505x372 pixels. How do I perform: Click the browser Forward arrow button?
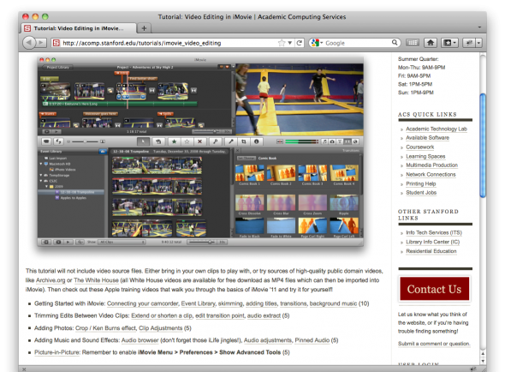coord(41,43)
